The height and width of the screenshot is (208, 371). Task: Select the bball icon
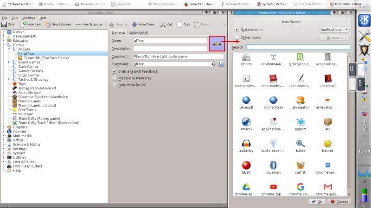(x=246, y=168)
